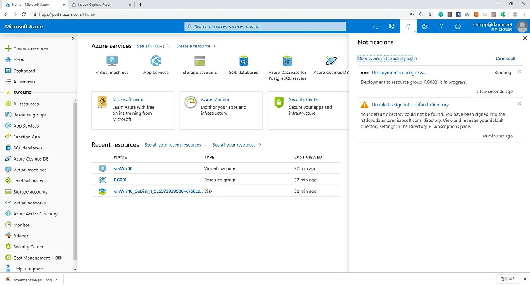Open Directory + Subscription filter icon
The height and width of the screenshot is (286, 530).
pos(392,26)
